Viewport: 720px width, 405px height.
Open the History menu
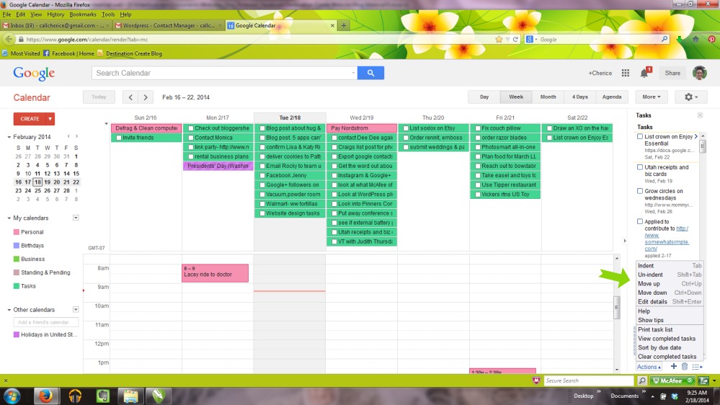point(55,14)
